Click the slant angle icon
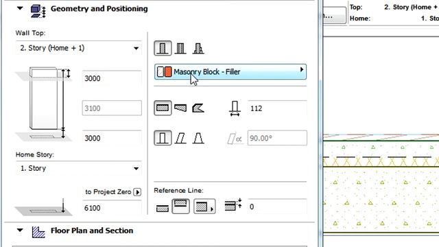 (235, 139)
